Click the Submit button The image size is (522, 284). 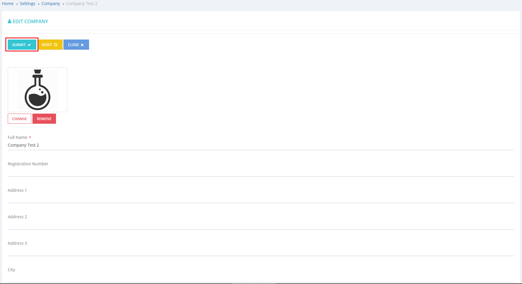click(x=21, y=45)
